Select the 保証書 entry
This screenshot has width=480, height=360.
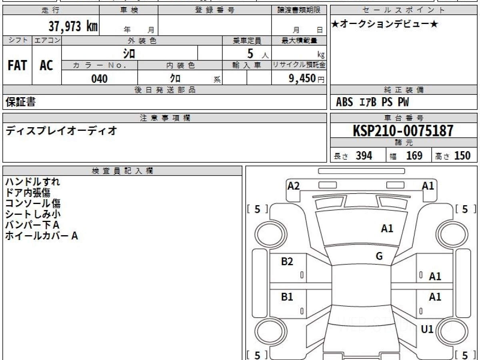[x=21, y=102]
